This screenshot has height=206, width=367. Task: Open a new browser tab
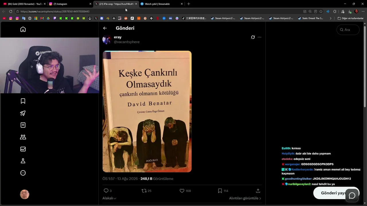click(188, 4)
